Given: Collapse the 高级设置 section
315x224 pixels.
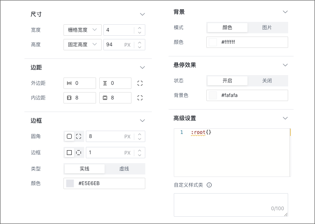Looking at the screenshot, I should point(285,118).
